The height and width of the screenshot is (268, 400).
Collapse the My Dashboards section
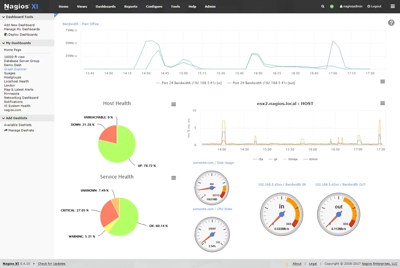pos(3,43)
